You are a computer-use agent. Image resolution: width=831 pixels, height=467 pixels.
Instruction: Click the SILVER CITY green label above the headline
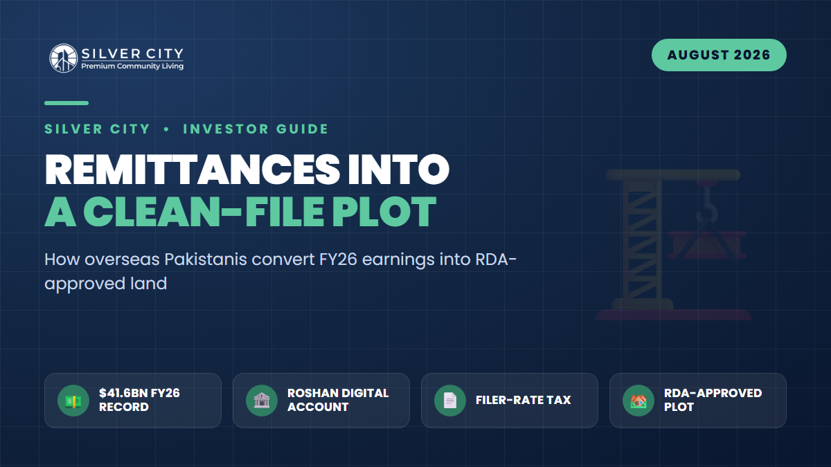pyautogui.click(x=97, y=129)
